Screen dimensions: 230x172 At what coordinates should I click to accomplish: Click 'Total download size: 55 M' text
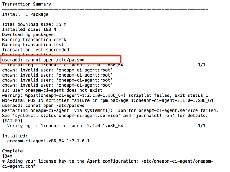(34, 24)
